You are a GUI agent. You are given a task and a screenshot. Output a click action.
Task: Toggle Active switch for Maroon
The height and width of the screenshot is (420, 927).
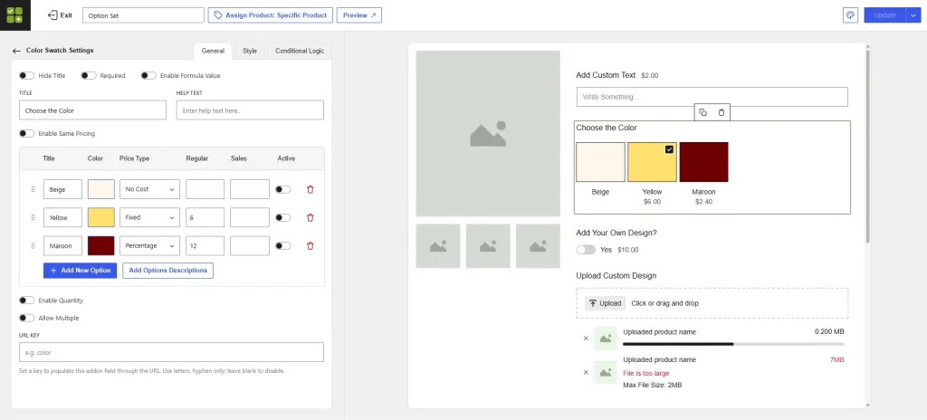283,246
